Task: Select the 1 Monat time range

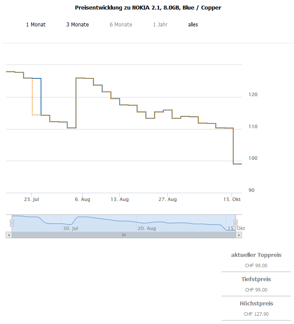Action: pos(36,25)
